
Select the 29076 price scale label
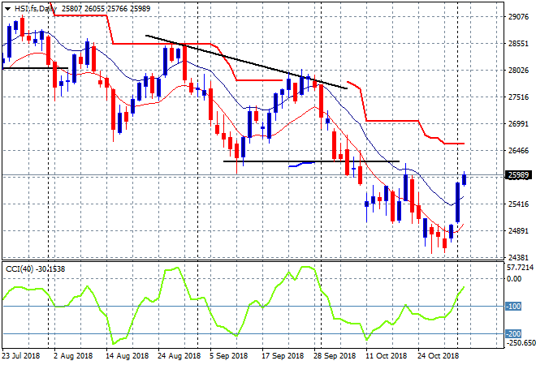coord(518,17)
